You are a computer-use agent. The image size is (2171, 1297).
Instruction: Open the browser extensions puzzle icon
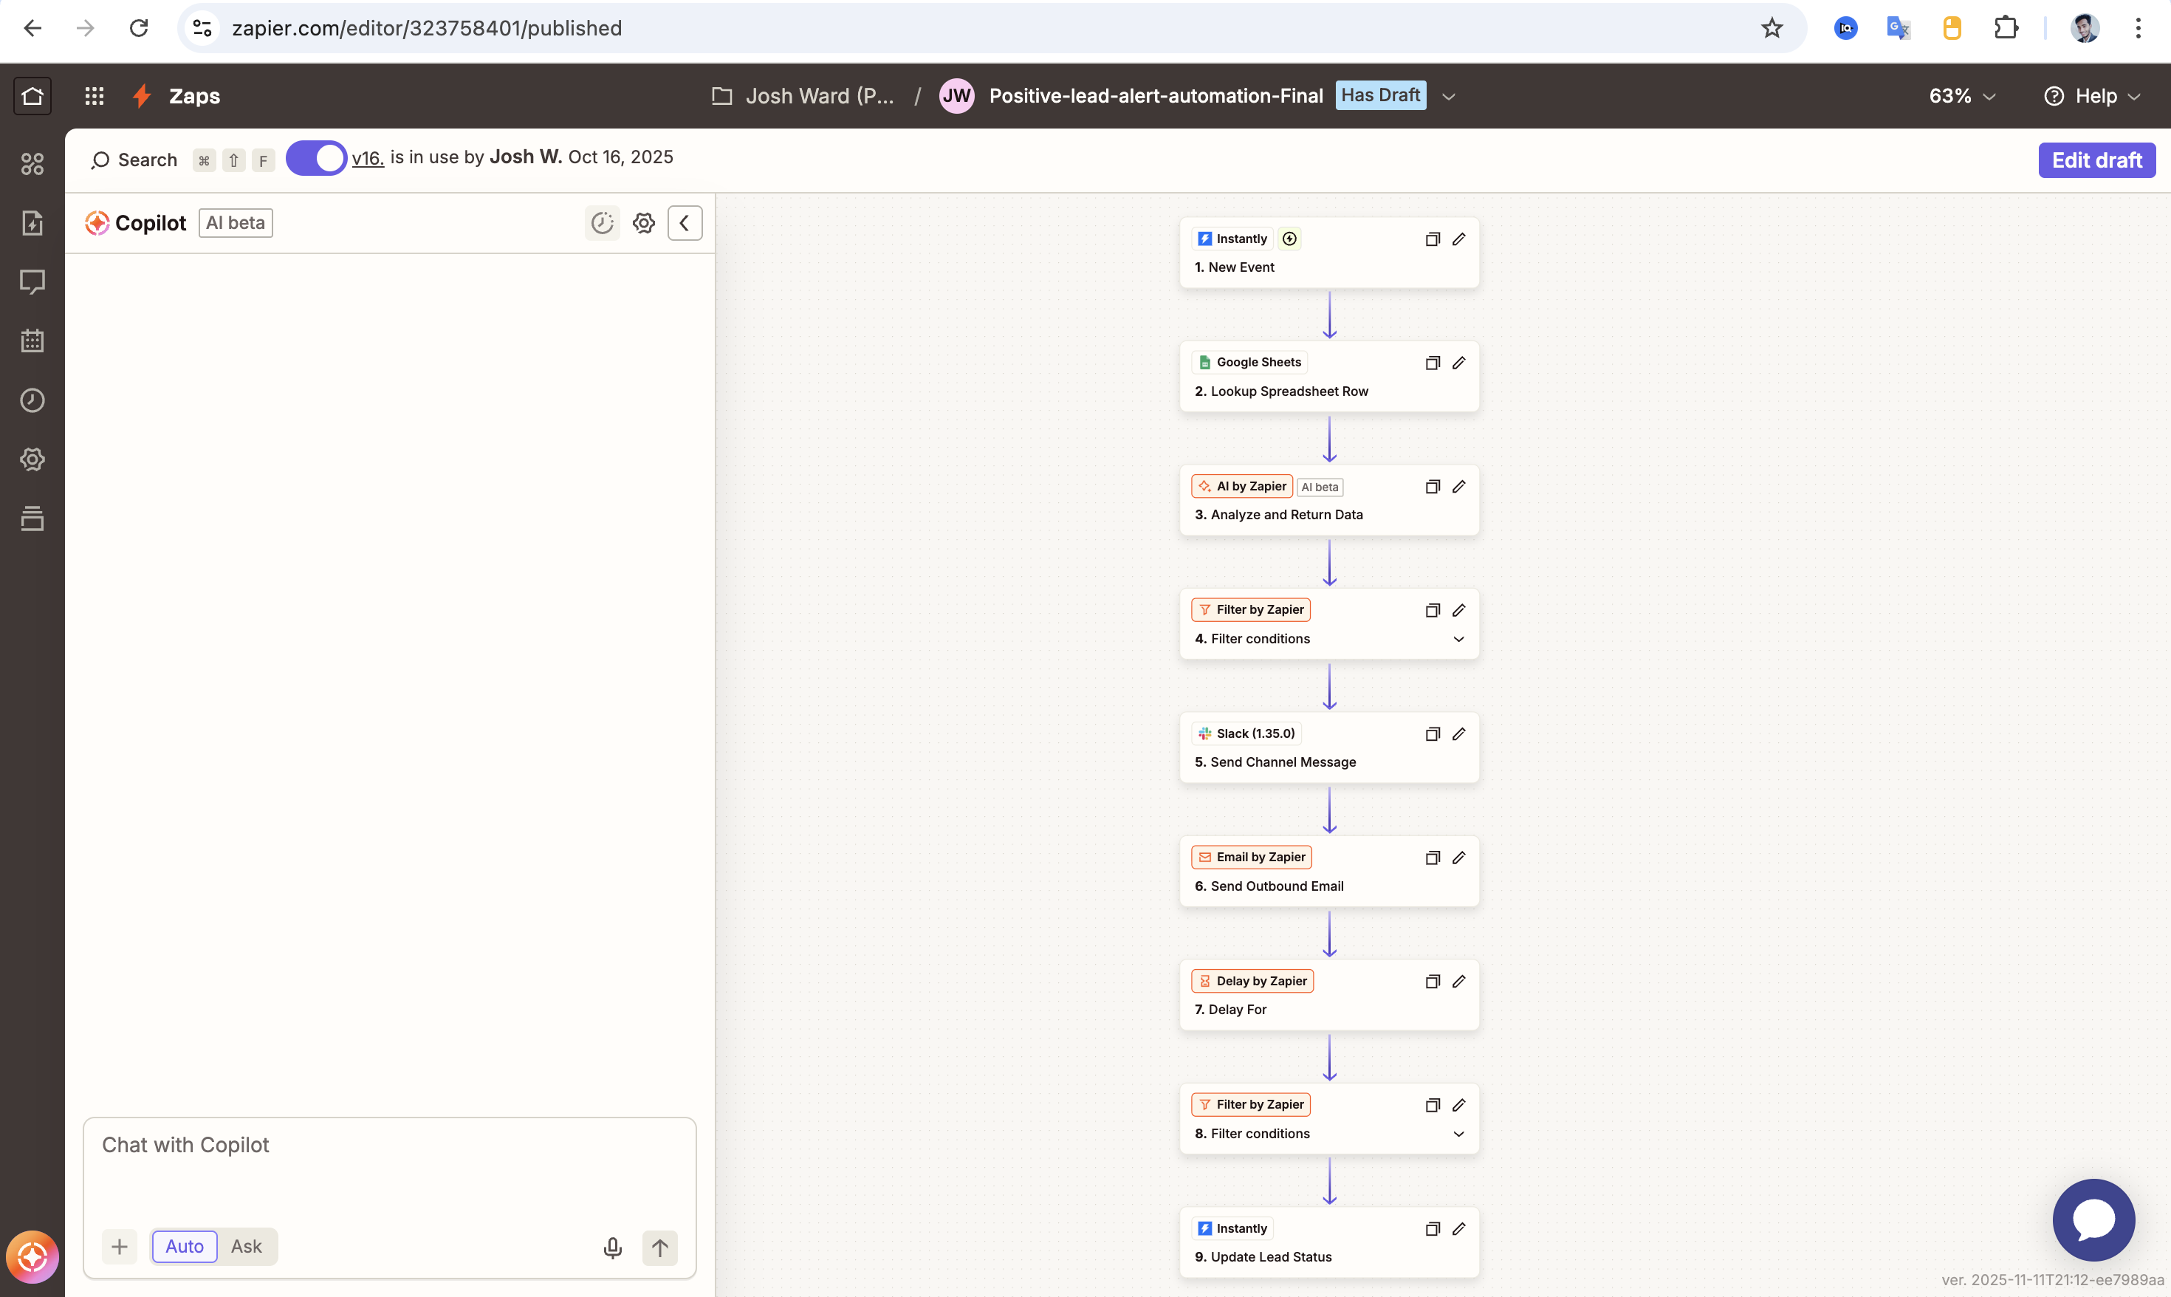[x=2006, y=28]
